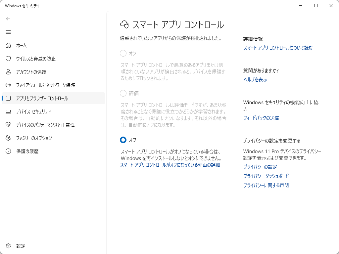Viewport: 339px width, 254px height.
Task: Click the gear icon for 設定
Action: pos(8,246)
